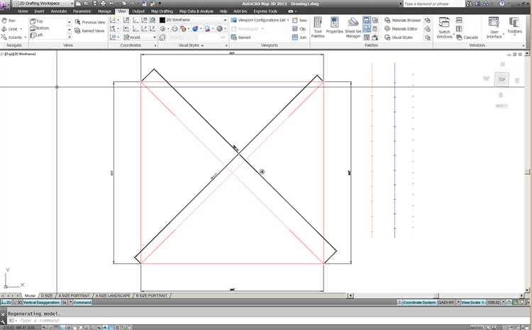Open the Sheet Set Manager

pos(353,28)
